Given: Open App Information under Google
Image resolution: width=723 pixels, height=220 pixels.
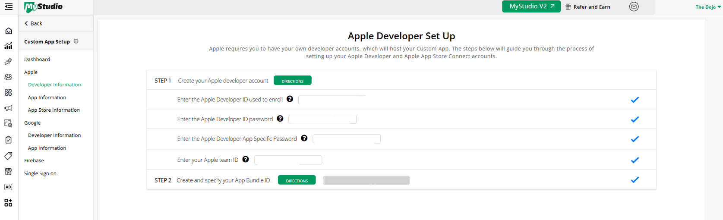Looking at the screenshot, I should (47, 148).
